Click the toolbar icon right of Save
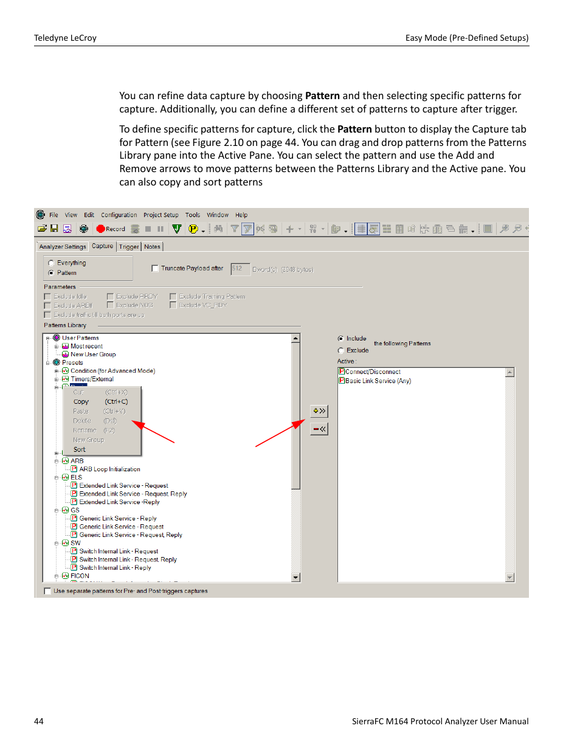 [x=67, y=229]
